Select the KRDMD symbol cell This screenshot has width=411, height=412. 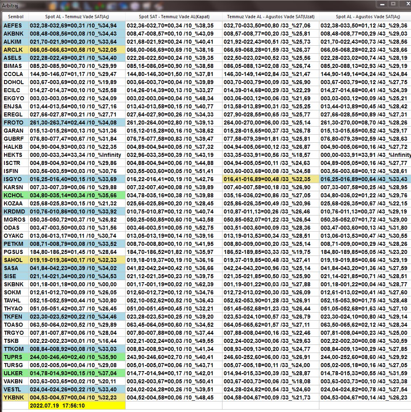click(15, 211)
